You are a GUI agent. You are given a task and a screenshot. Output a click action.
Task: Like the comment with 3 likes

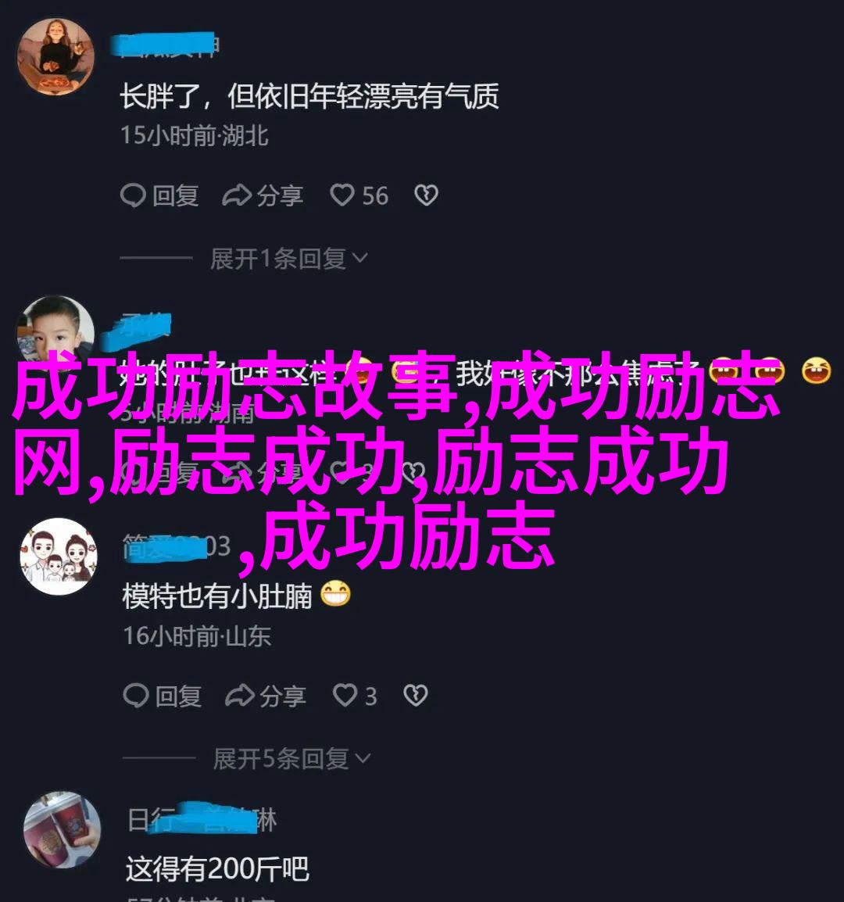[355, 696]
